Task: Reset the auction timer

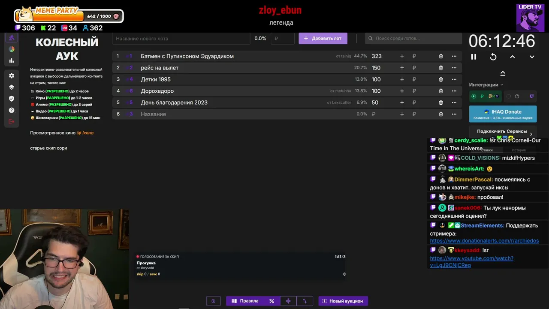Action: [x=493, y=57]
